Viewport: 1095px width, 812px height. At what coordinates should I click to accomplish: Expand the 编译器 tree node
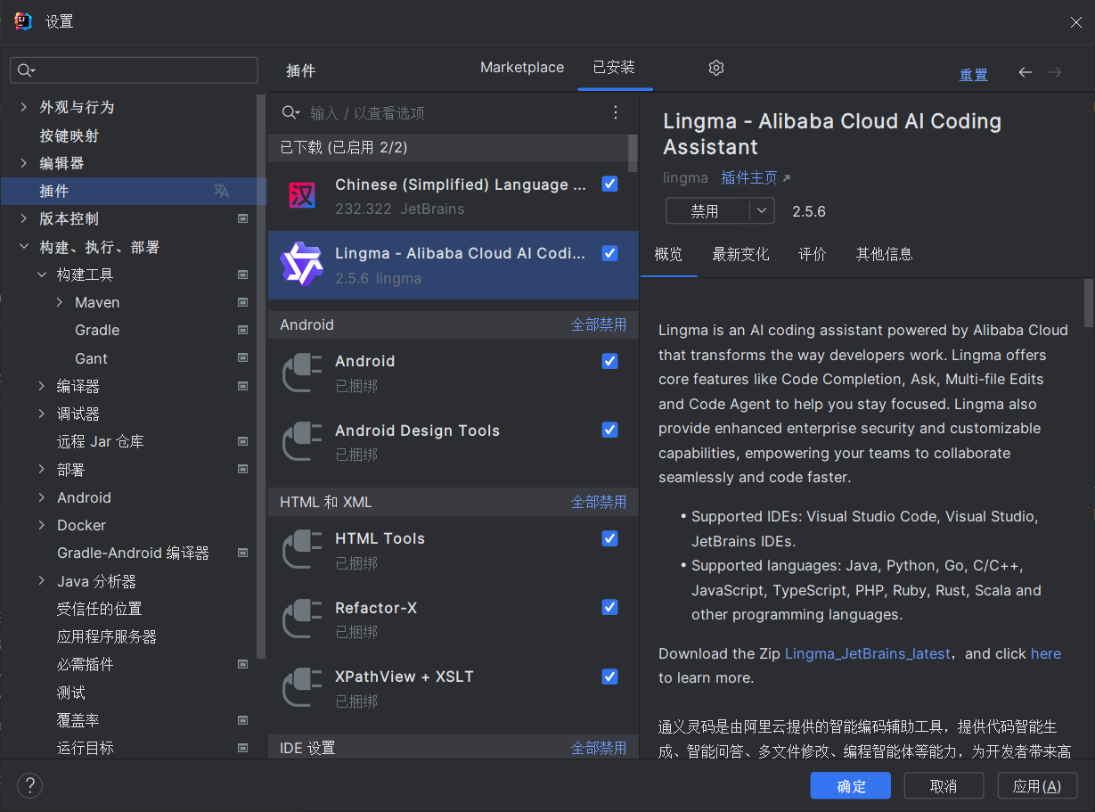click(x=41, y=386)
